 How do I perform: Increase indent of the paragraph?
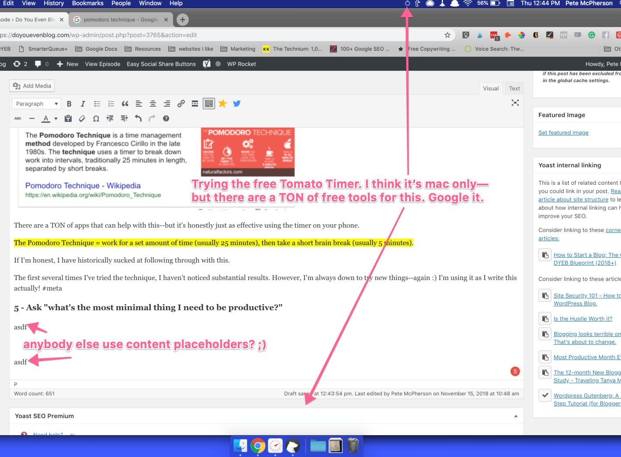click(124, 118)
